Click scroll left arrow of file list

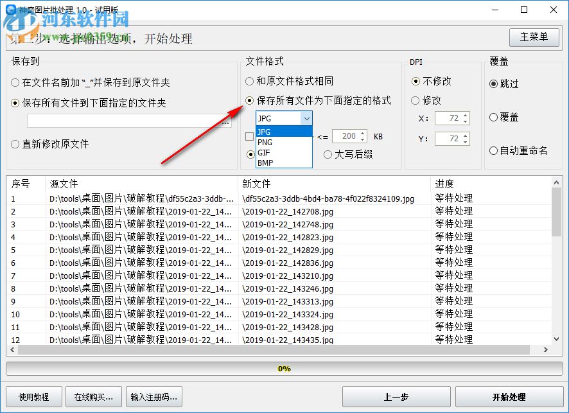pos(12,350)
